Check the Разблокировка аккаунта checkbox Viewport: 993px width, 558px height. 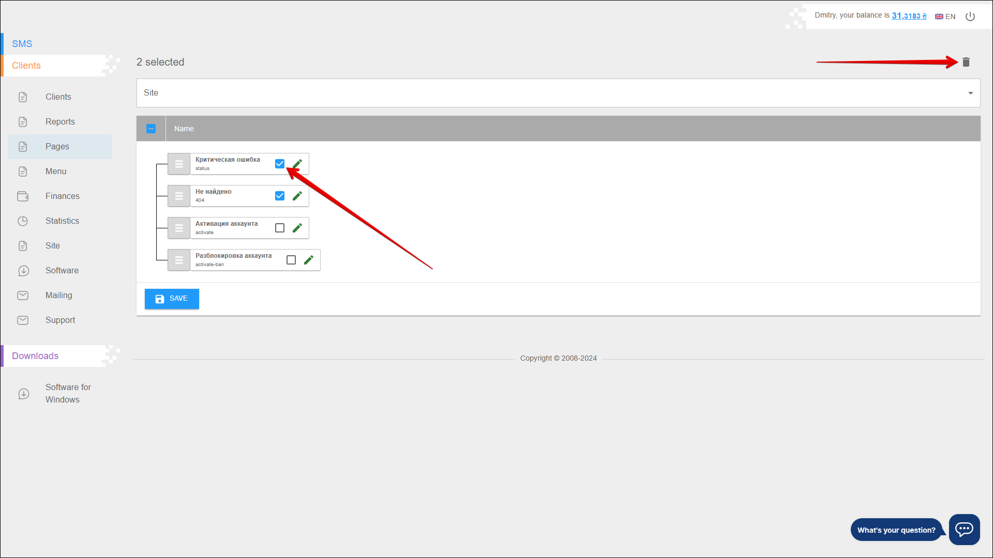291,260
